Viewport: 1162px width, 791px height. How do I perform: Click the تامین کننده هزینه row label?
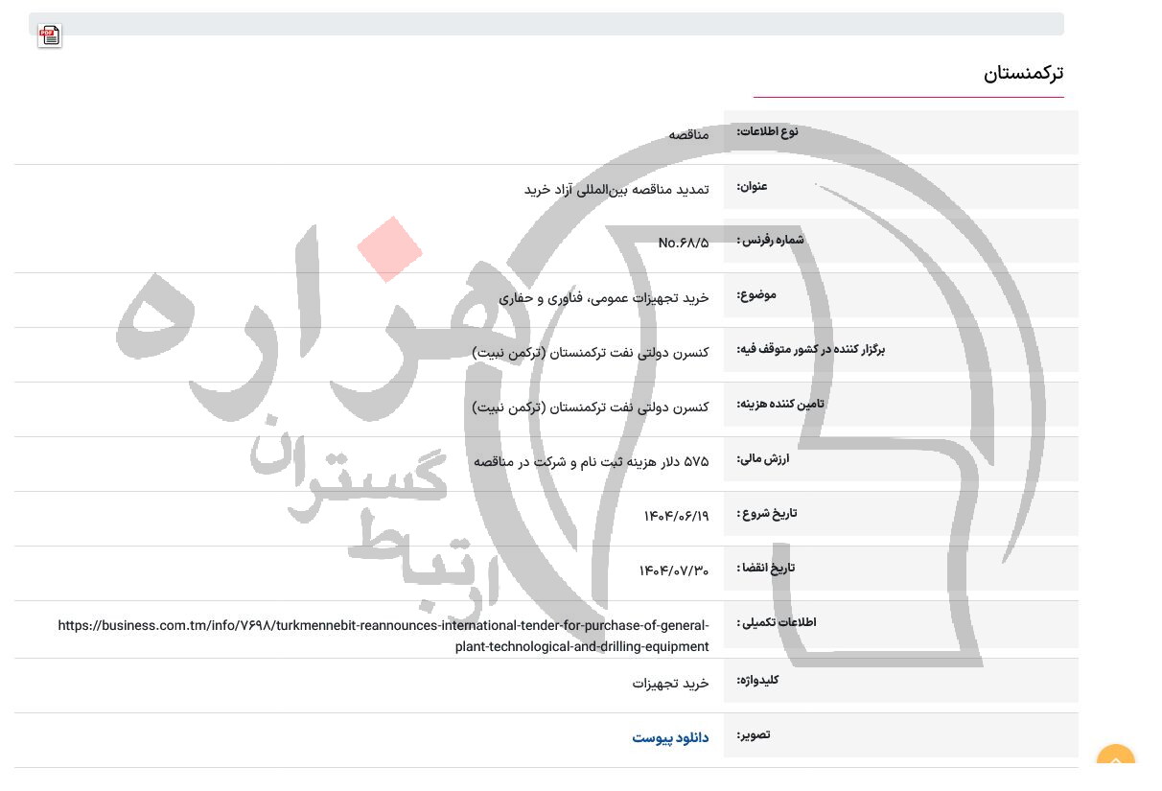tap(780, 404)
